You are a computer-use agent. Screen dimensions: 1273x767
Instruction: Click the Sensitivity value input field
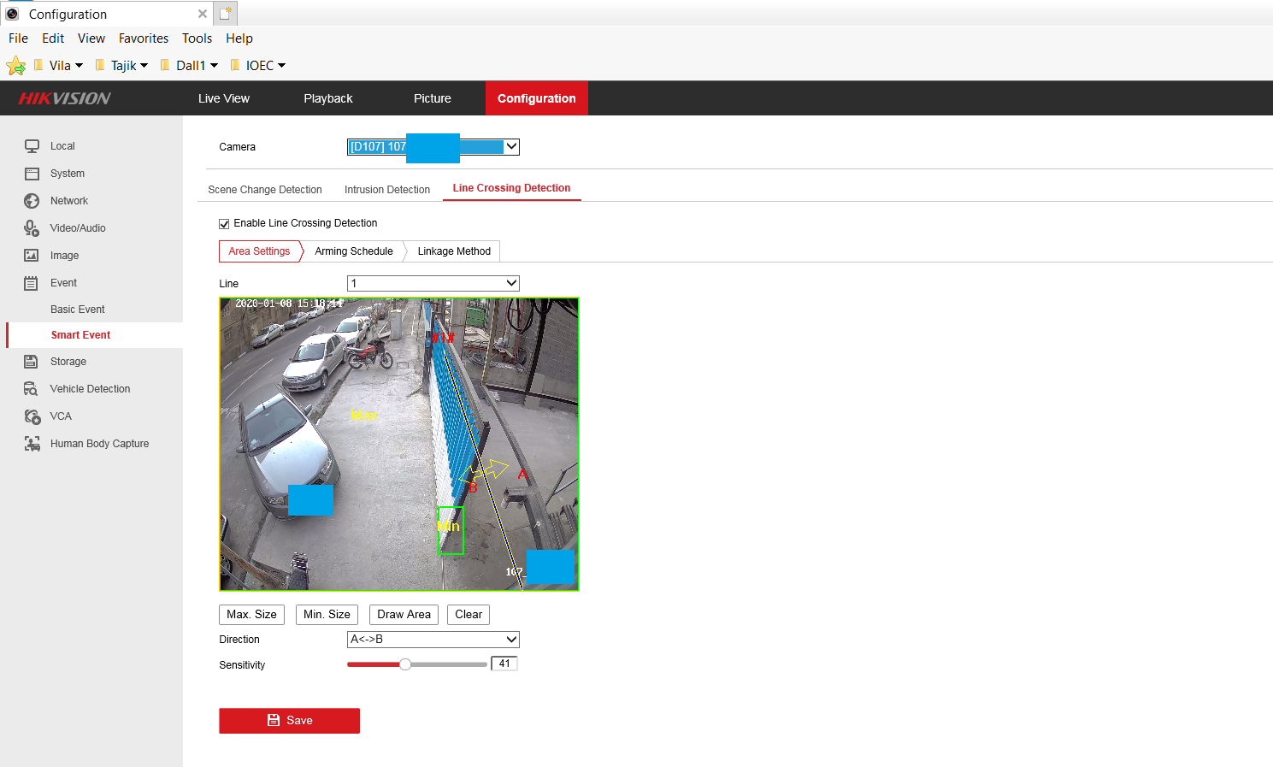[x=504, y=664]
